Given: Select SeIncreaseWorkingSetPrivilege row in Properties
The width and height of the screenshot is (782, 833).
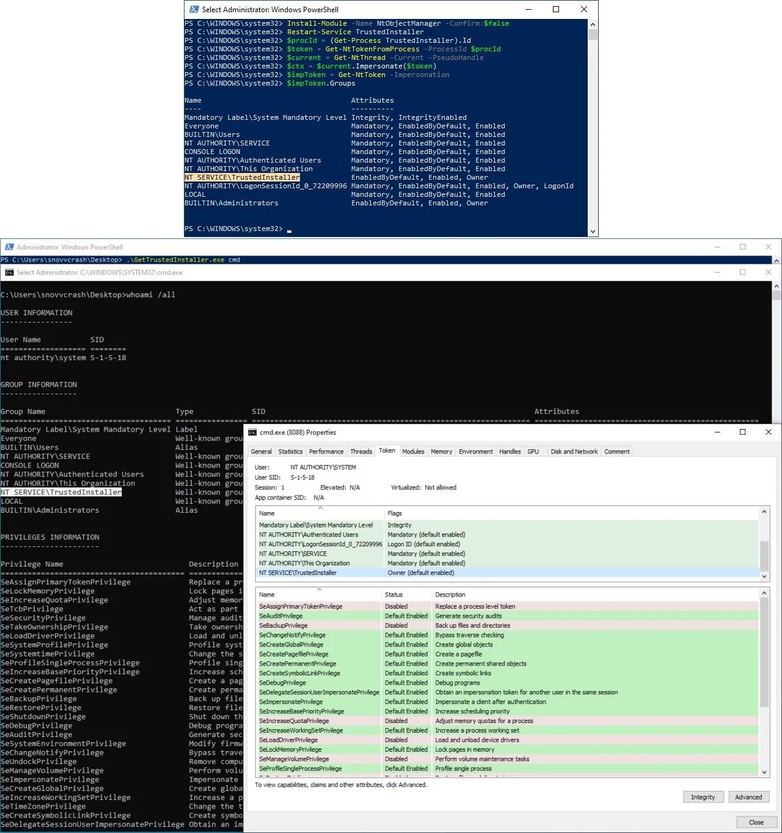Looking at the screenshot, I should click(507, 730).
